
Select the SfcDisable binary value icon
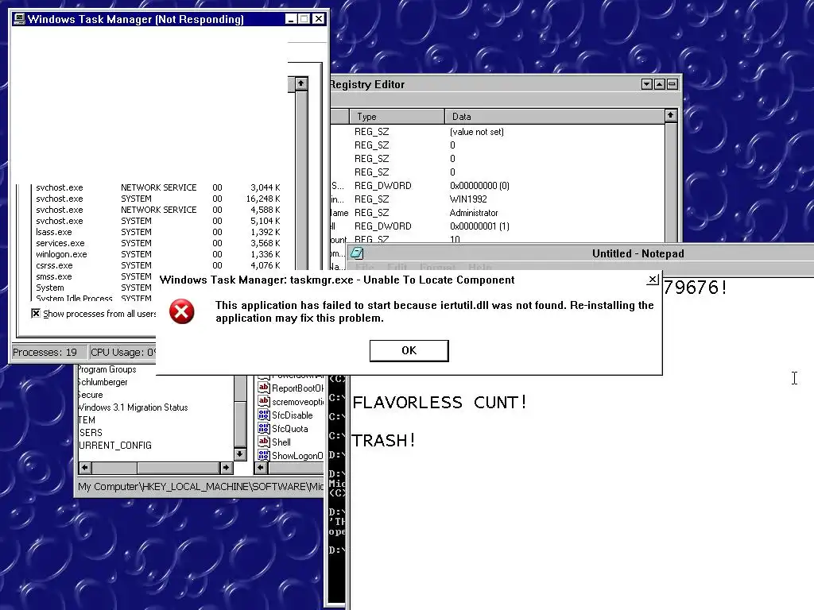tap(264, 415)
